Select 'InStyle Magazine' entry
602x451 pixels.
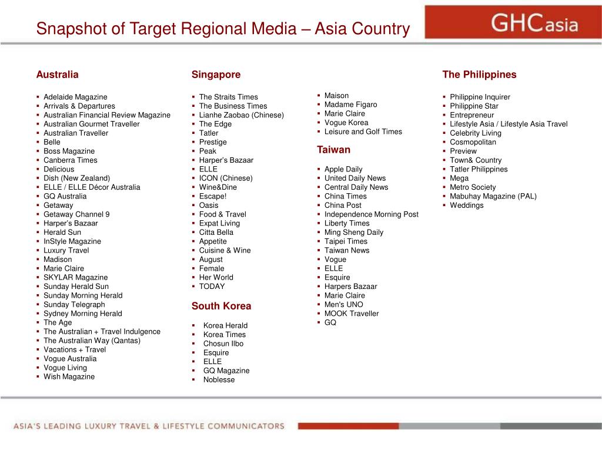[72, 241]
